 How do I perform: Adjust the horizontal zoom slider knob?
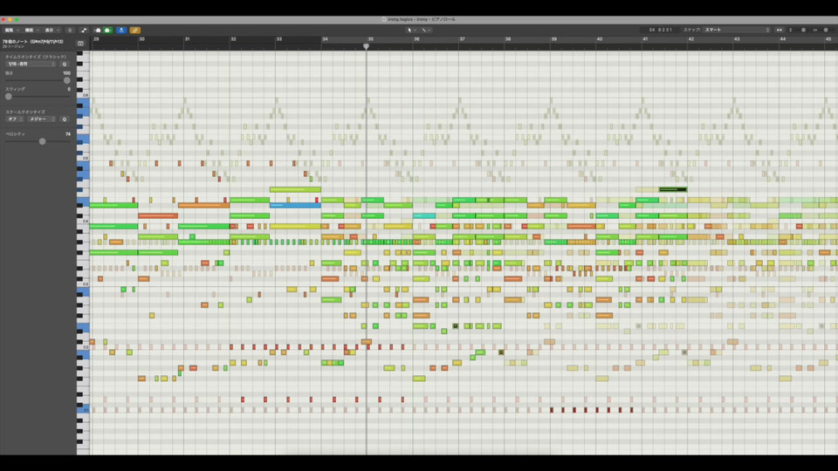click(826, 30)
